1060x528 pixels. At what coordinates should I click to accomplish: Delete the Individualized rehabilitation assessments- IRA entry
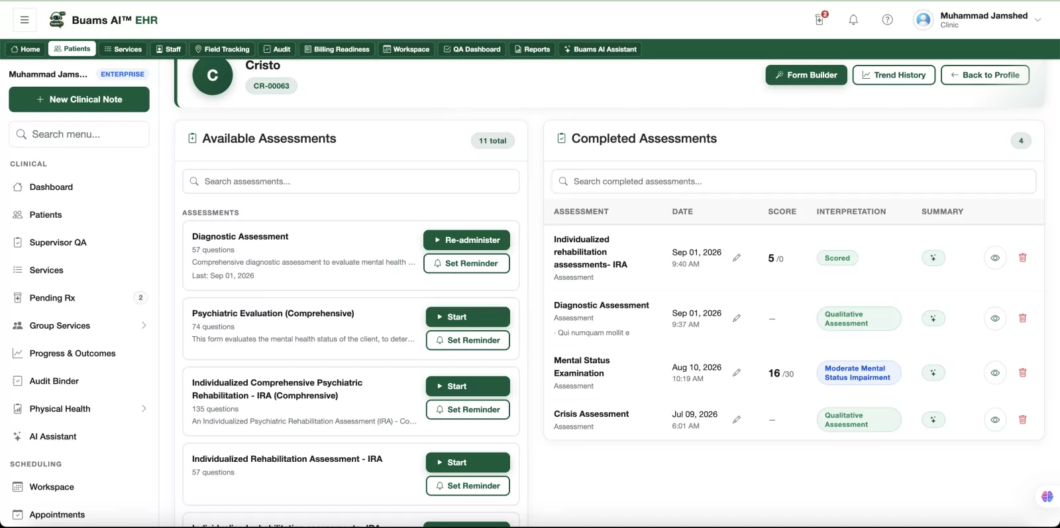[x=1022, y=258]
